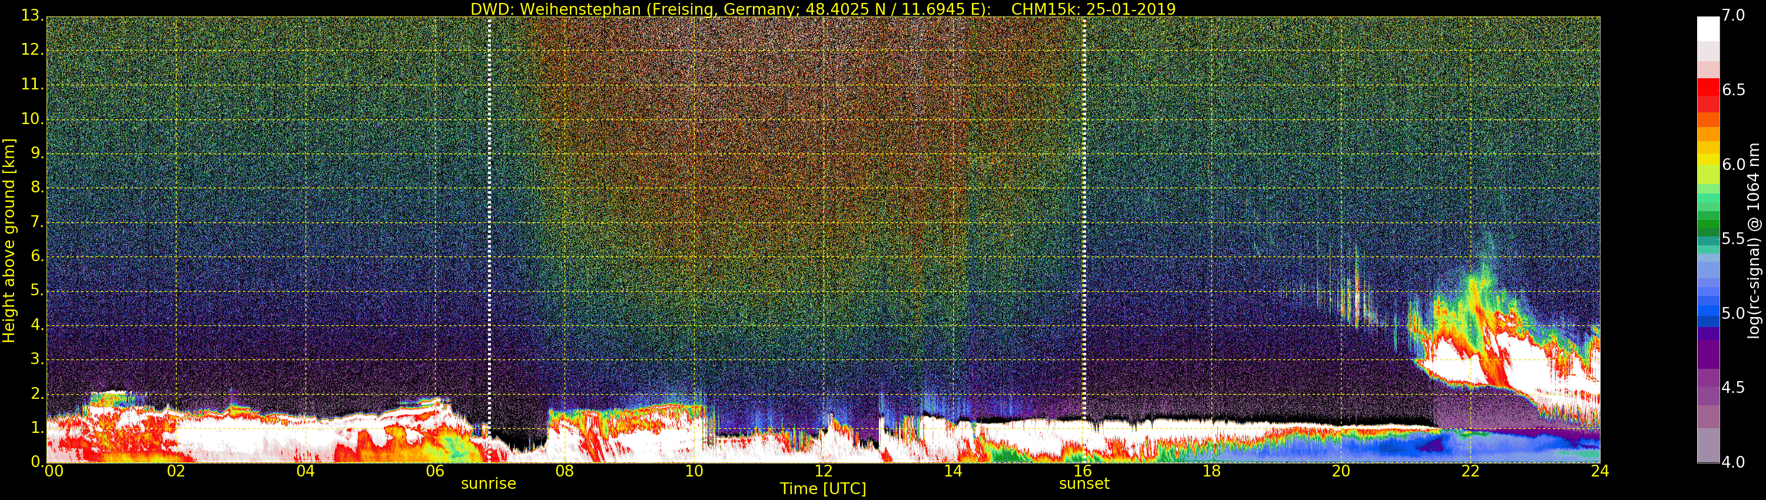Click the '12.' tick on the height axis
This screenshot has width=1766, height=500.
tap(32, 49)
